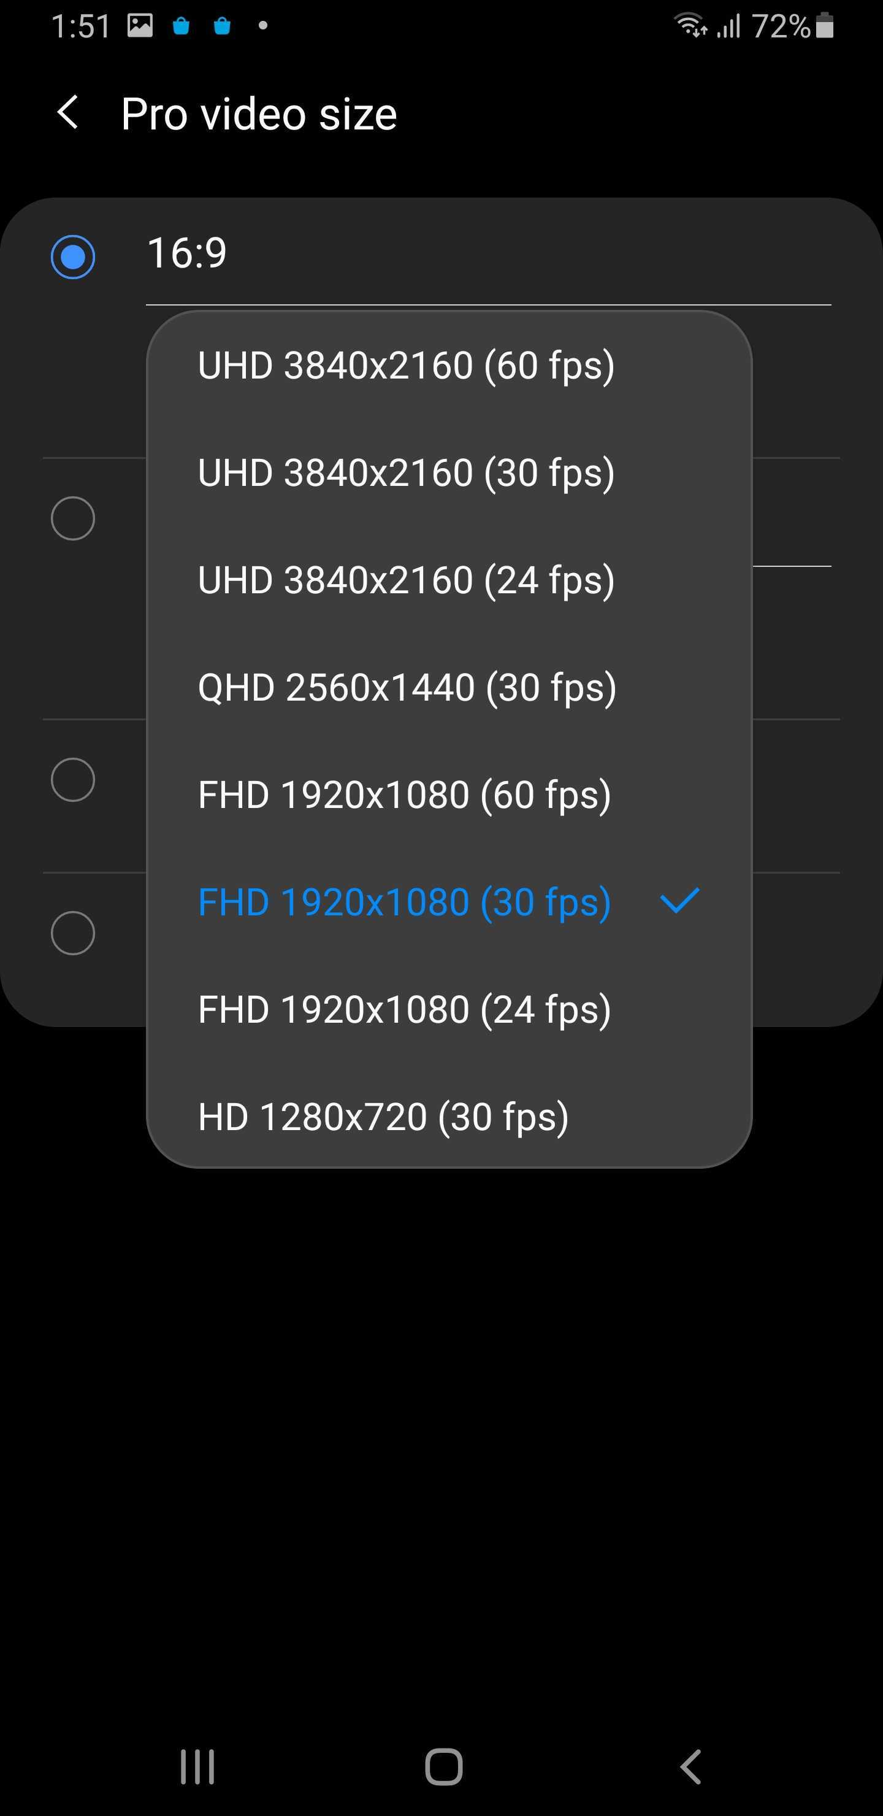Select the 16:9 radio button

(72, 256)
